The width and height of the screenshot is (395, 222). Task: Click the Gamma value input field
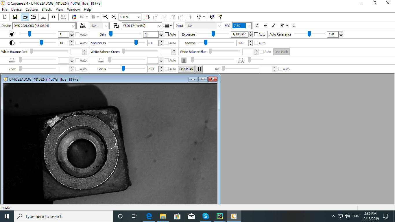tap(242, 43)
